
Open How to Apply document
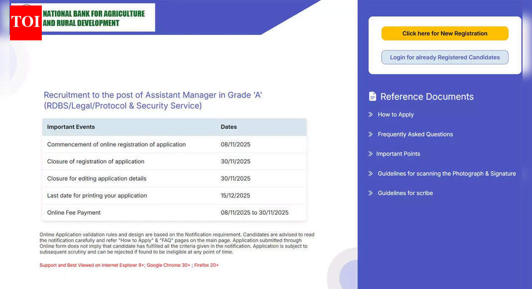click(x=395, y=115)
